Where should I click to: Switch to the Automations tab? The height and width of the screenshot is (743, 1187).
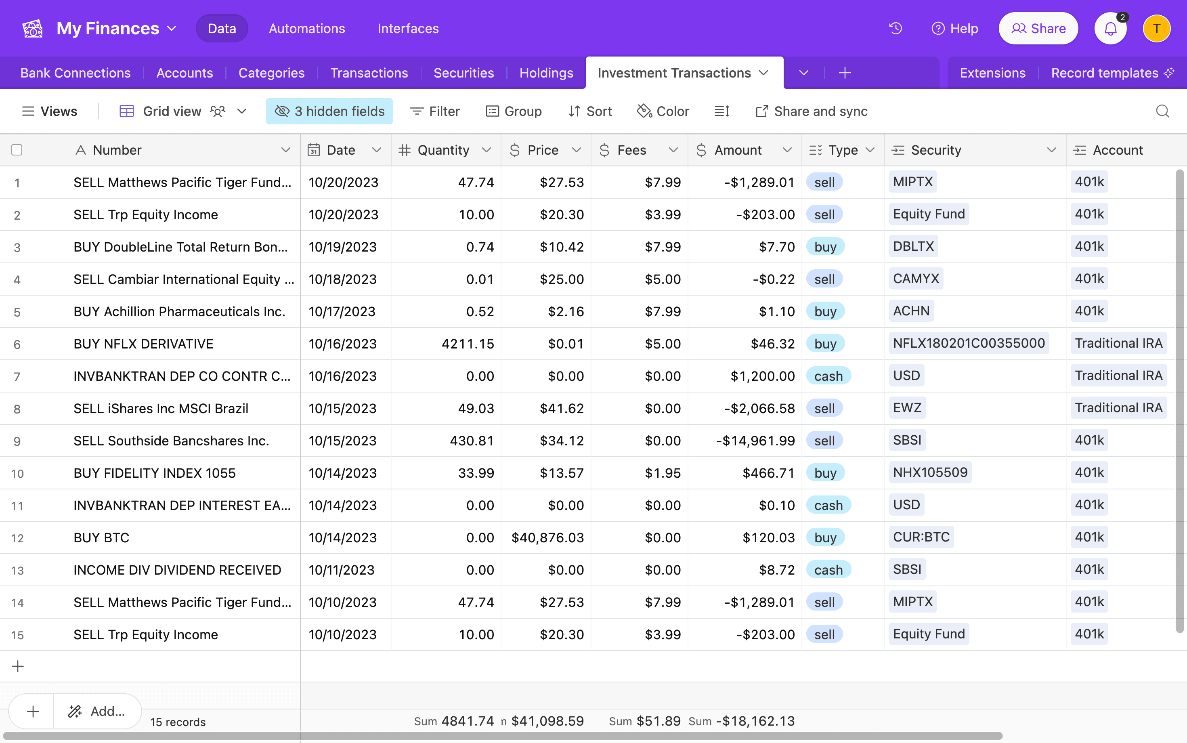306,28
